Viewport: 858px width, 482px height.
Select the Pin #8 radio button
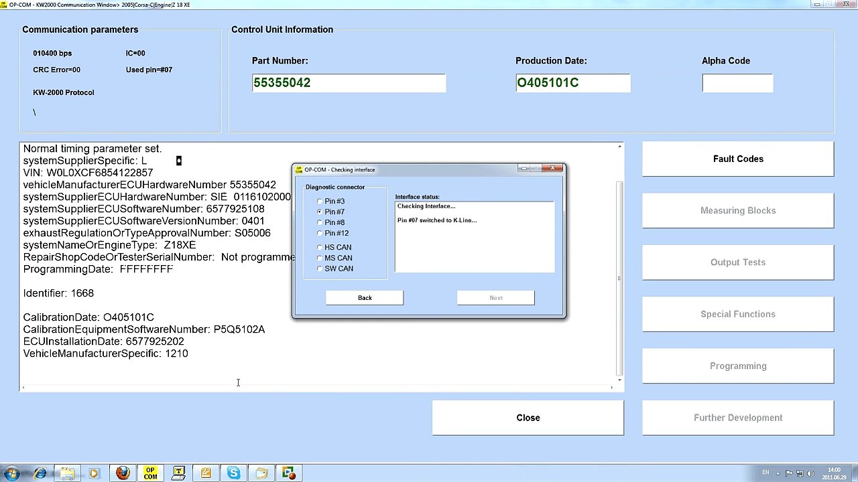click(320, 222)
